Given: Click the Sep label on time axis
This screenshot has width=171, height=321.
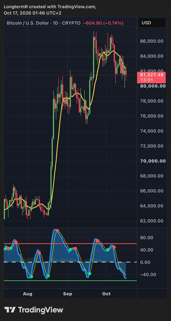Looking at the screenshot, I should pos(68,294).
